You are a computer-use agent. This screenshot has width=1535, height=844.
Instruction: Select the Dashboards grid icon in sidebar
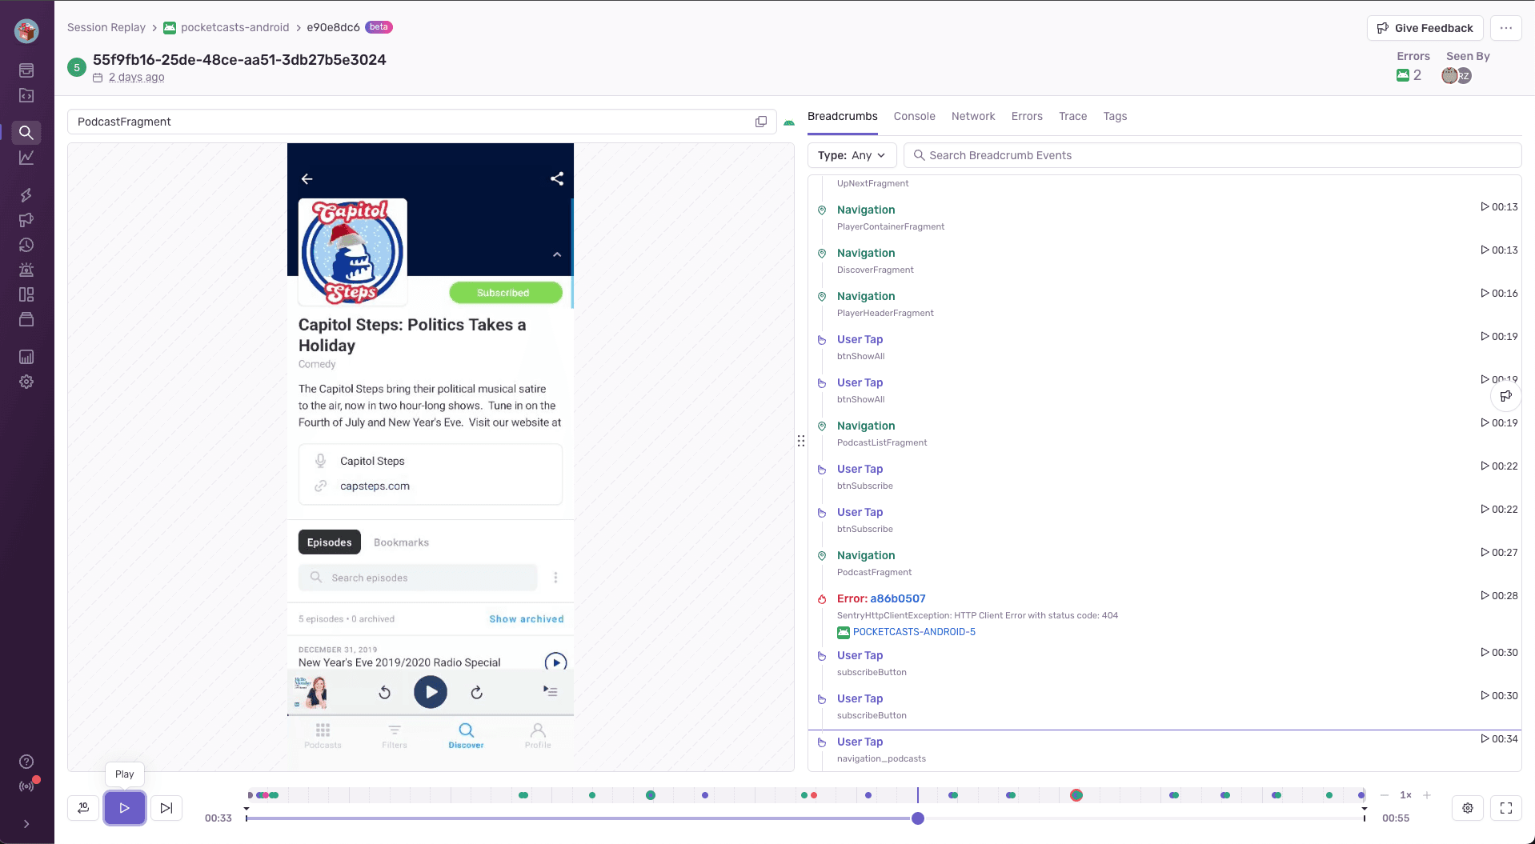(26, 294)
